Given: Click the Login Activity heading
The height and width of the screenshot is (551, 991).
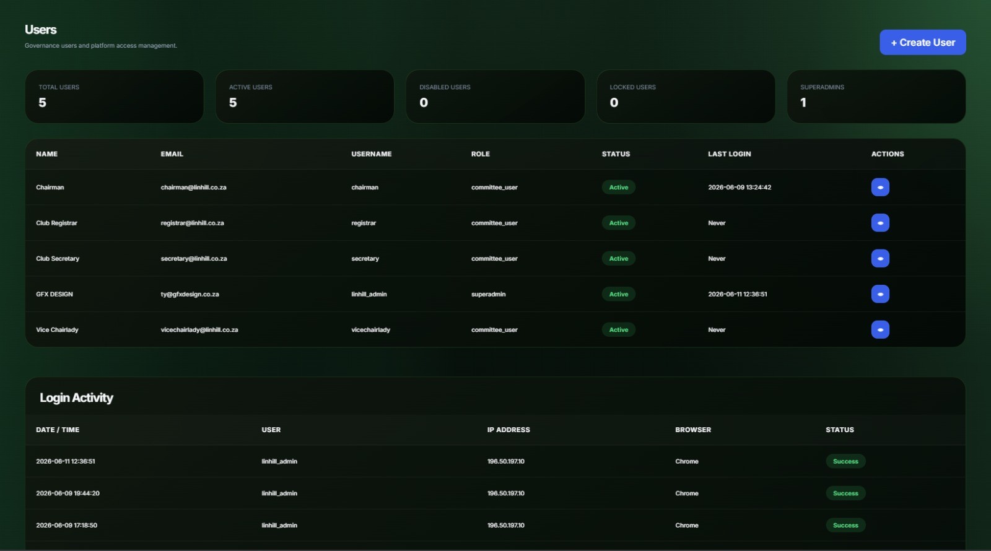Looking at the screenshot, I should (77, 398).
